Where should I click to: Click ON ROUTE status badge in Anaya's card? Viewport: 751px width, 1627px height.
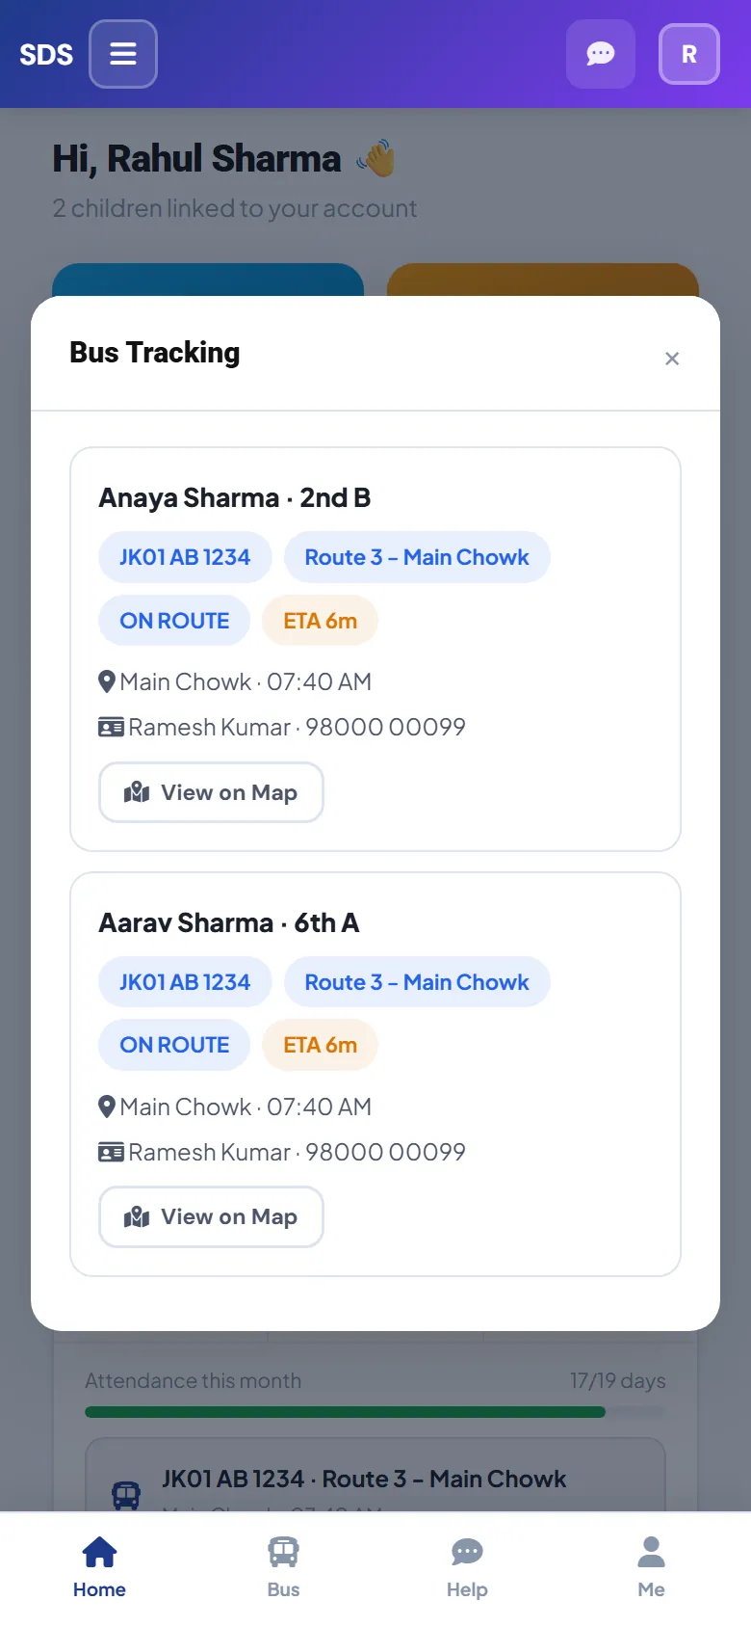(x=174, y=621)
